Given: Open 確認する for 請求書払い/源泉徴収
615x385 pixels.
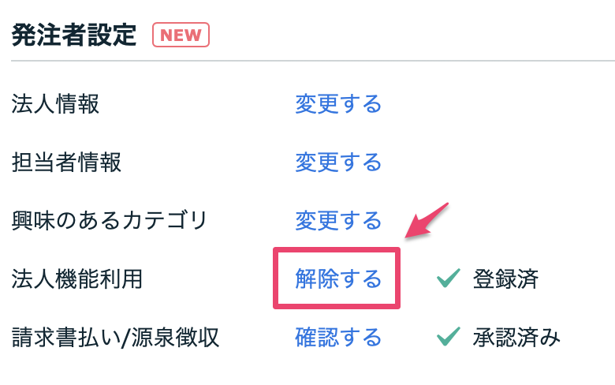Looking at the screenshot, I should coord(338,338).
